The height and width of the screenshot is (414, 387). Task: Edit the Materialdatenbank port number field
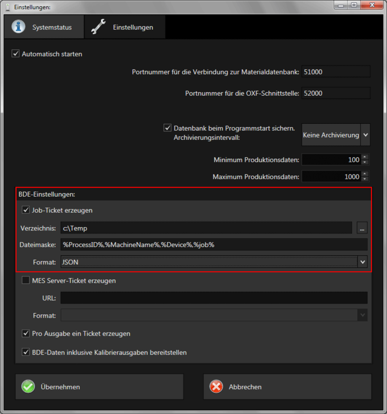336,72
